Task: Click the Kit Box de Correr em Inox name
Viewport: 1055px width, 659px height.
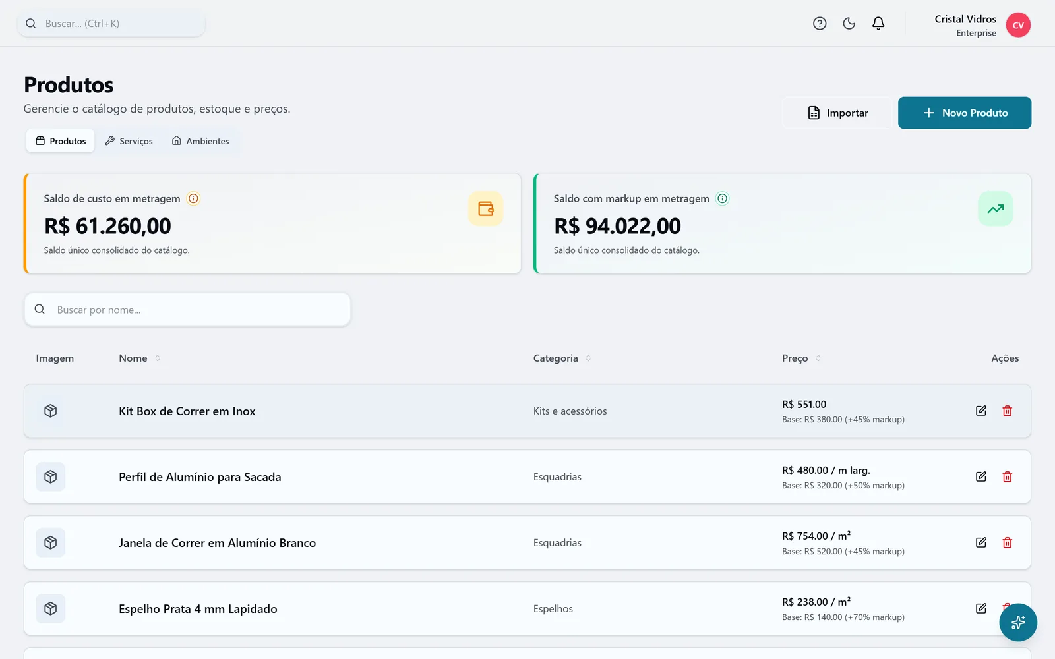Action: coord(187,411)
